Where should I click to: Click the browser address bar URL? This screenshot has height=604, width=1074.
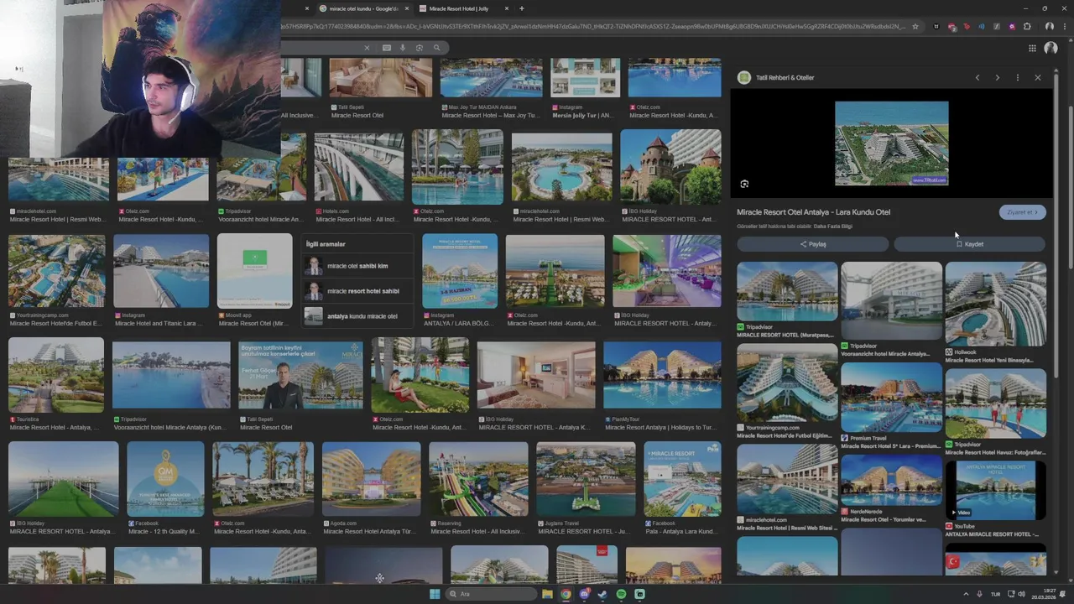(594, 26)
